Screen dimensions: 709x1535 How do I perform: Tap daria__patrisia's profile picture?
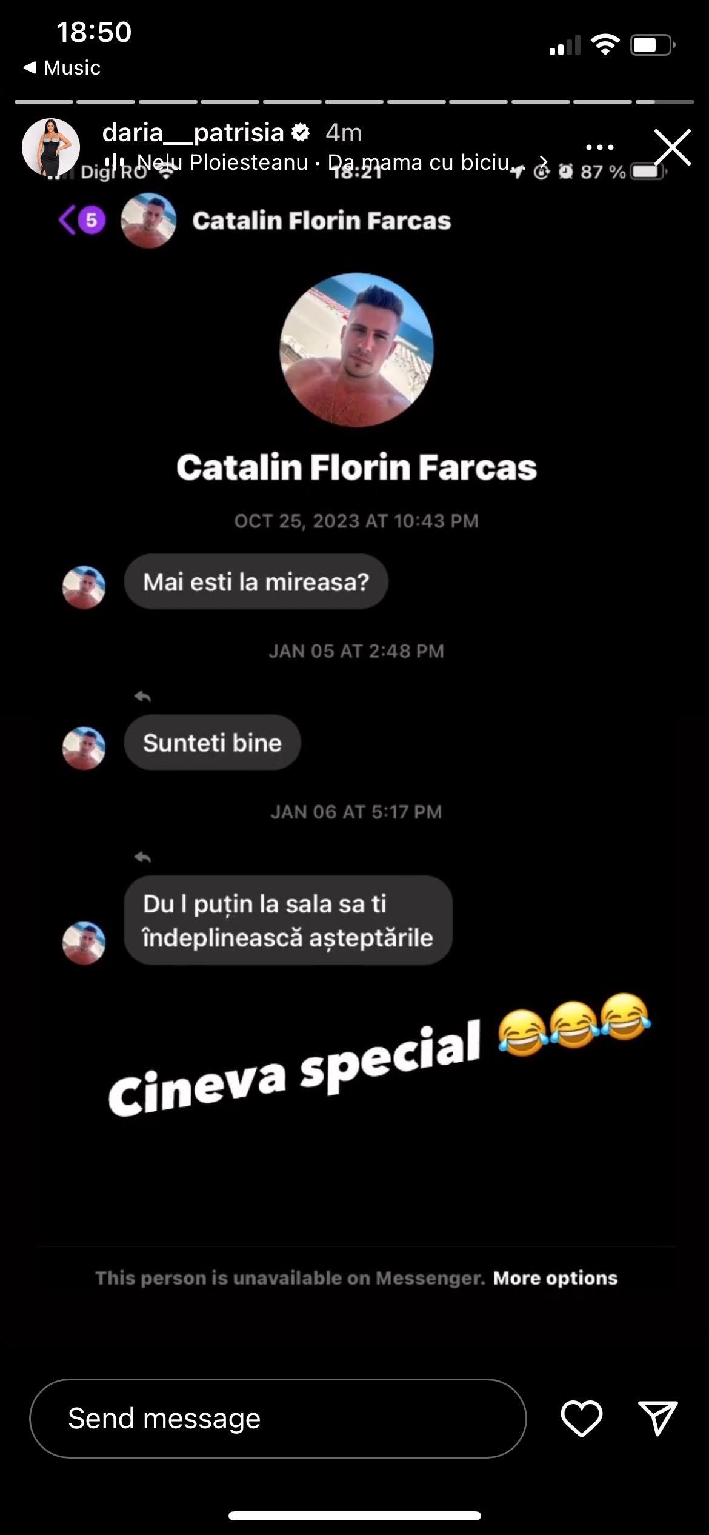click(x=51, y=147)
